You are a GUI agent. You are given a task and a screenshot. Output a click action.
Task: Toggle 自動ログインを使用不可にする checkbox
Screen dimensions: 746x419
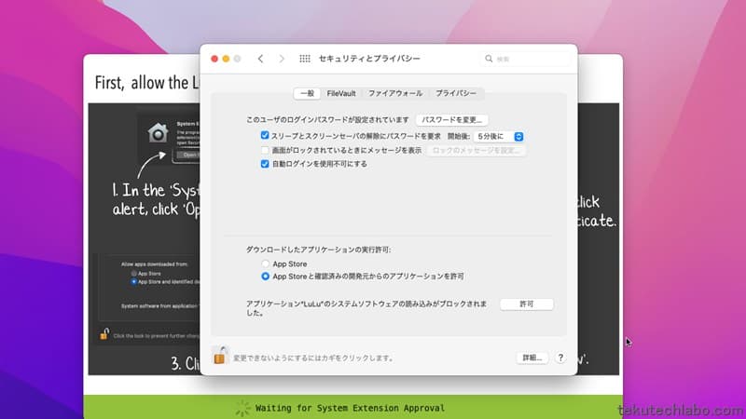pyautogui.click(x=265, y=164)
